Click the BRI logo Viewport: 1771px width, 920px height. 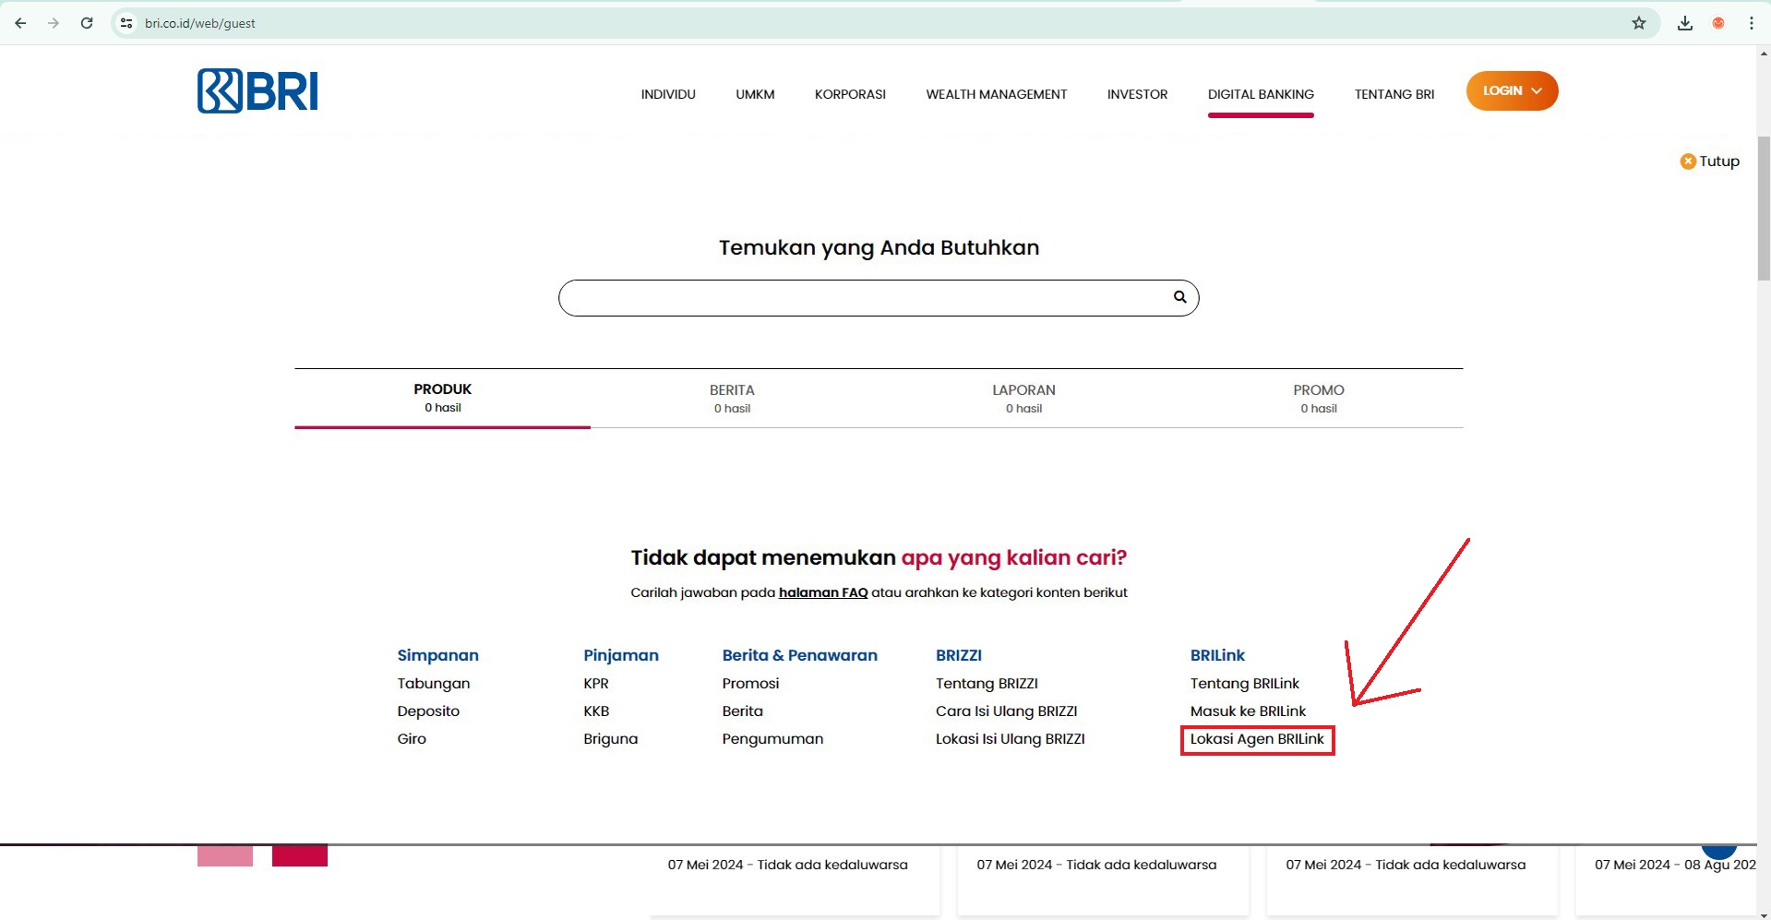[257, 90]
